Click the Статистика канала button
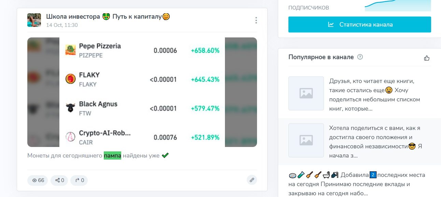This screenshot has width=441, height=197. coord(359,24)
